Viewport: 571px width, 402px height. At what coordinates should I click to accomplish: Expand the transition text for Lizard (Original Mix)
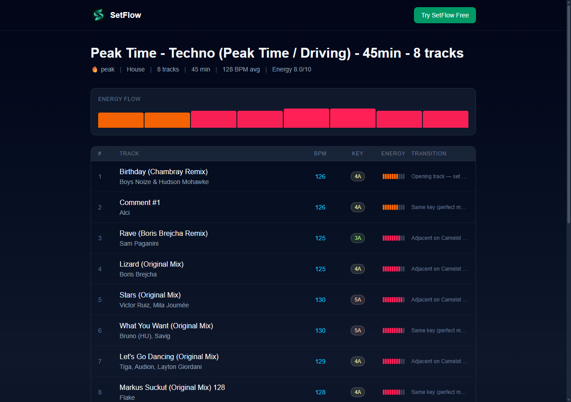pyautogui.click(x=439, y=269)
